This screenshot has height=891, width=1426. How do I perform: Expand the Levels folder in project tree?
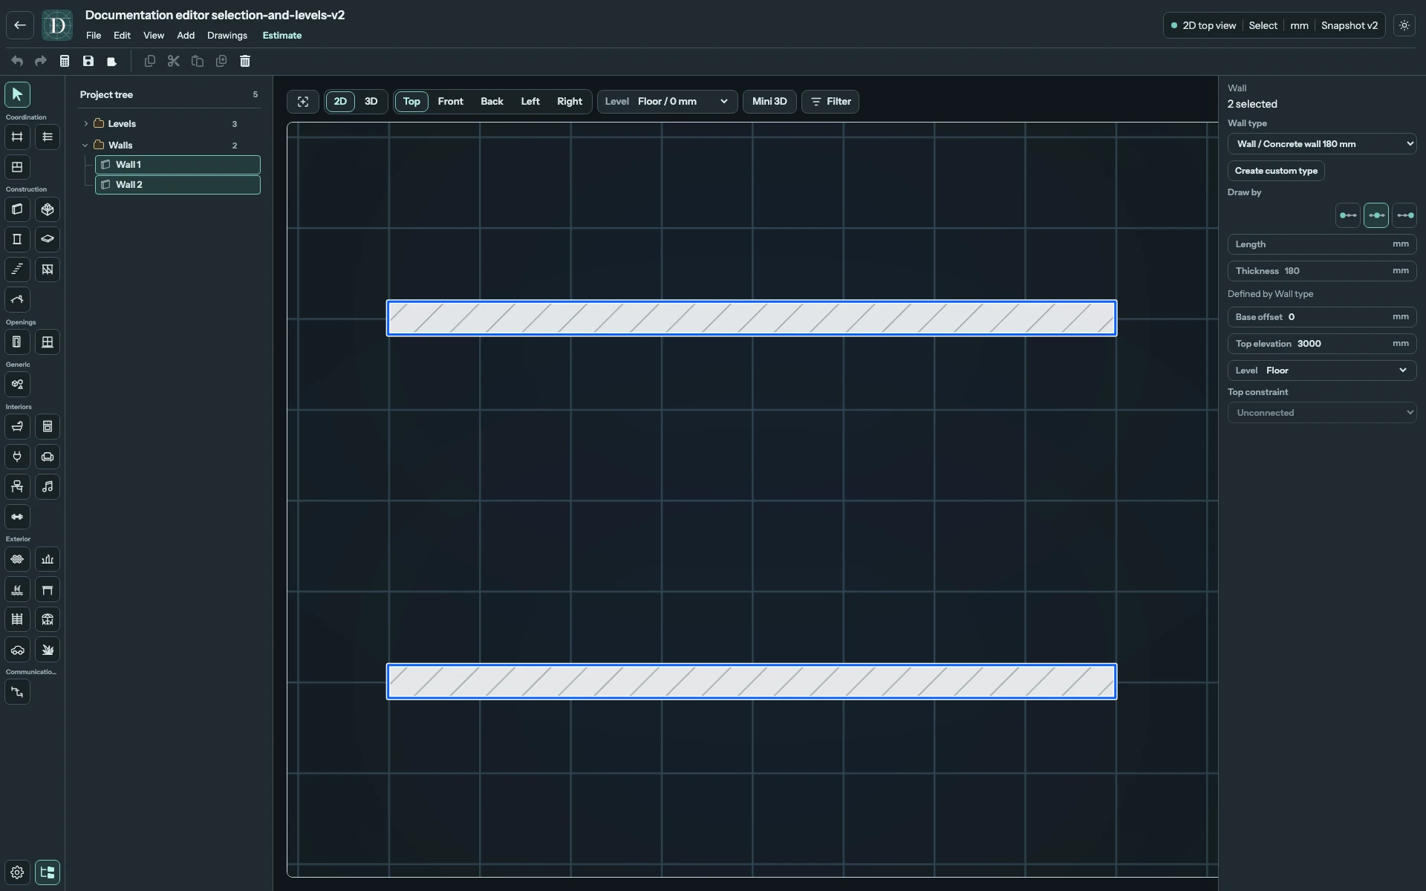coord(86,124)
